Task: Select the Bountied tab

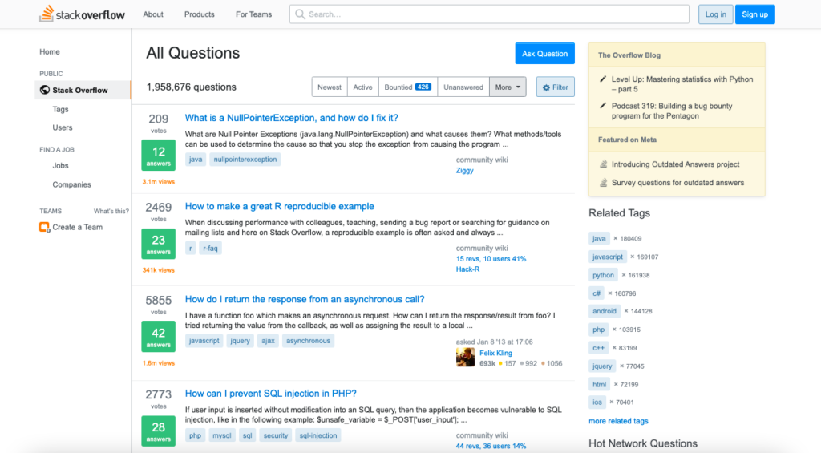Action: click(x=407, y=87)
